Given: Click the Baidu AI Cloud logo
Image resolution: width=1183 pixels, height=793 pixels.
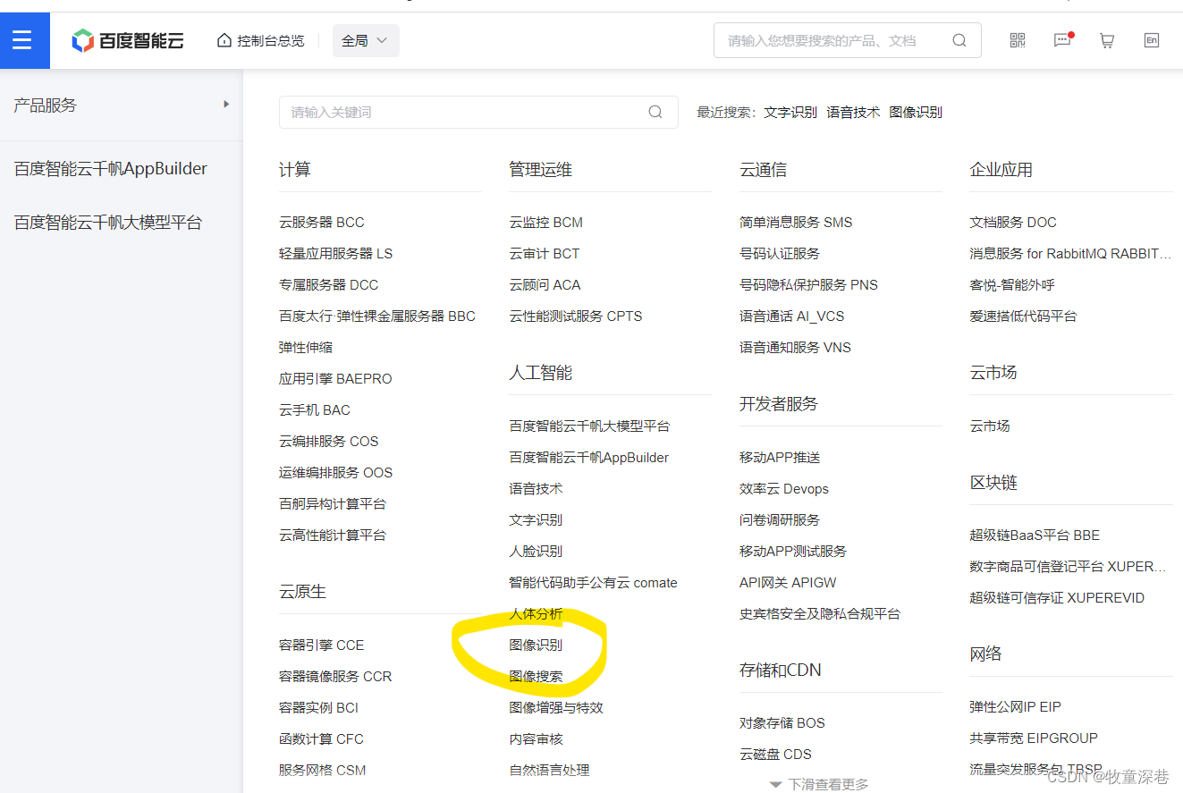Looking at the screenshot, I should pyautogui.click(x=128, y=40).
